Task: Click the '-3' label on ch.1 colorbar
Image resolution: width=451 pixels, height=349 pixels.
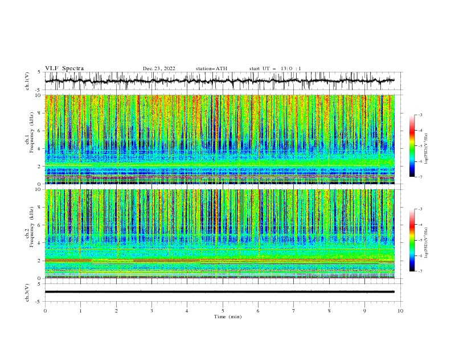Action: point(420,115)
